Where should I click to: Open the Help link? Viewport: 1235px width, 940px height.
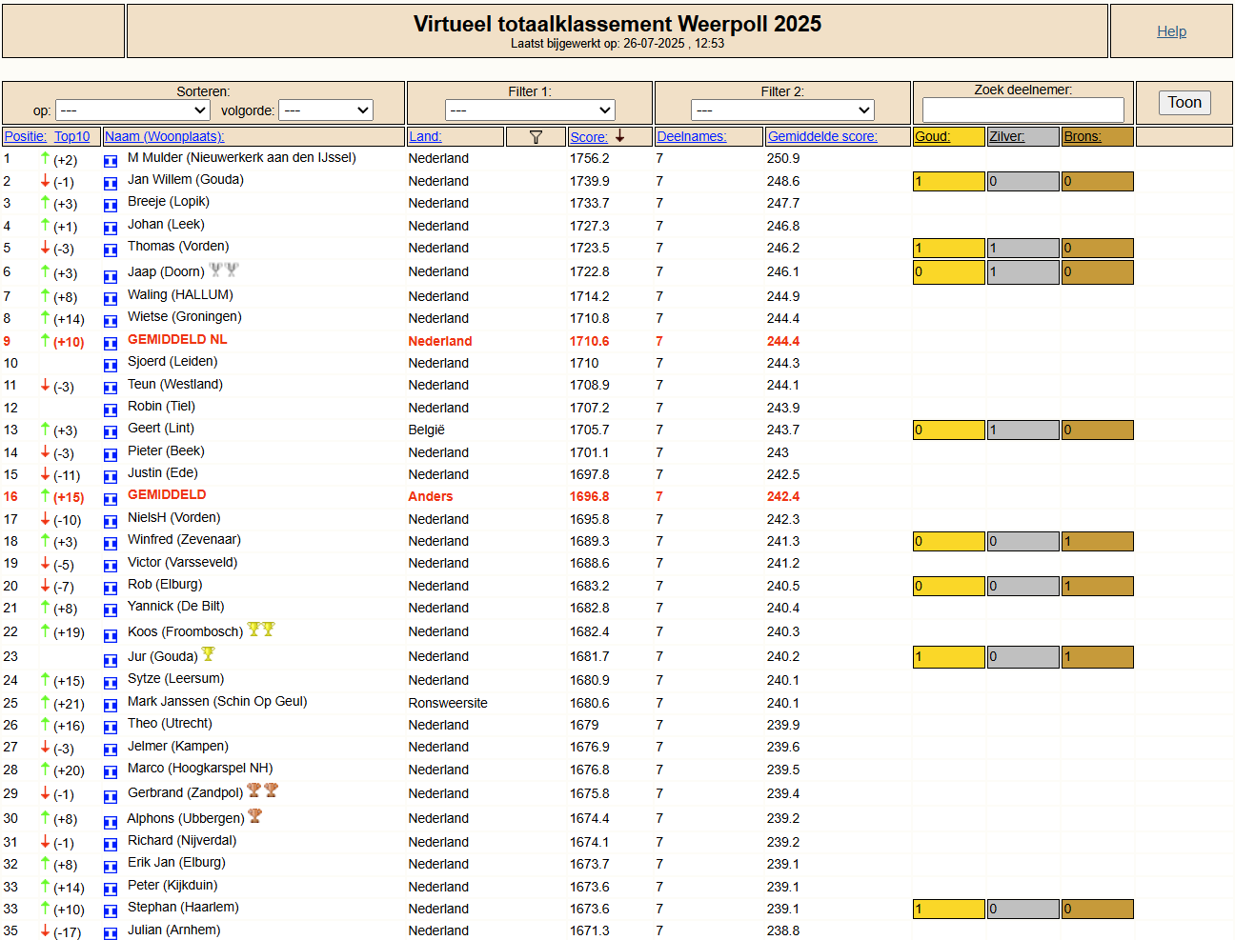tap(1171, 31)
